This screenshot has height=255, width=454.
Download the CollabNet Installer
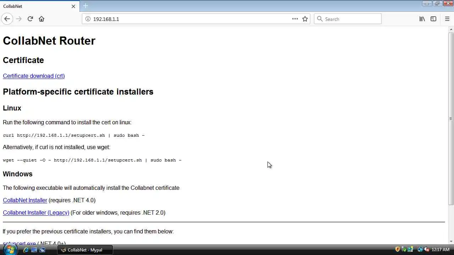click(25, 200)
